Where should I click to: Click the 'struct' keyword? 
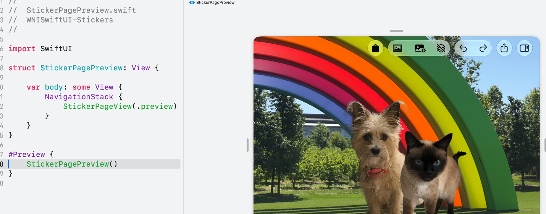pos(22,68)
